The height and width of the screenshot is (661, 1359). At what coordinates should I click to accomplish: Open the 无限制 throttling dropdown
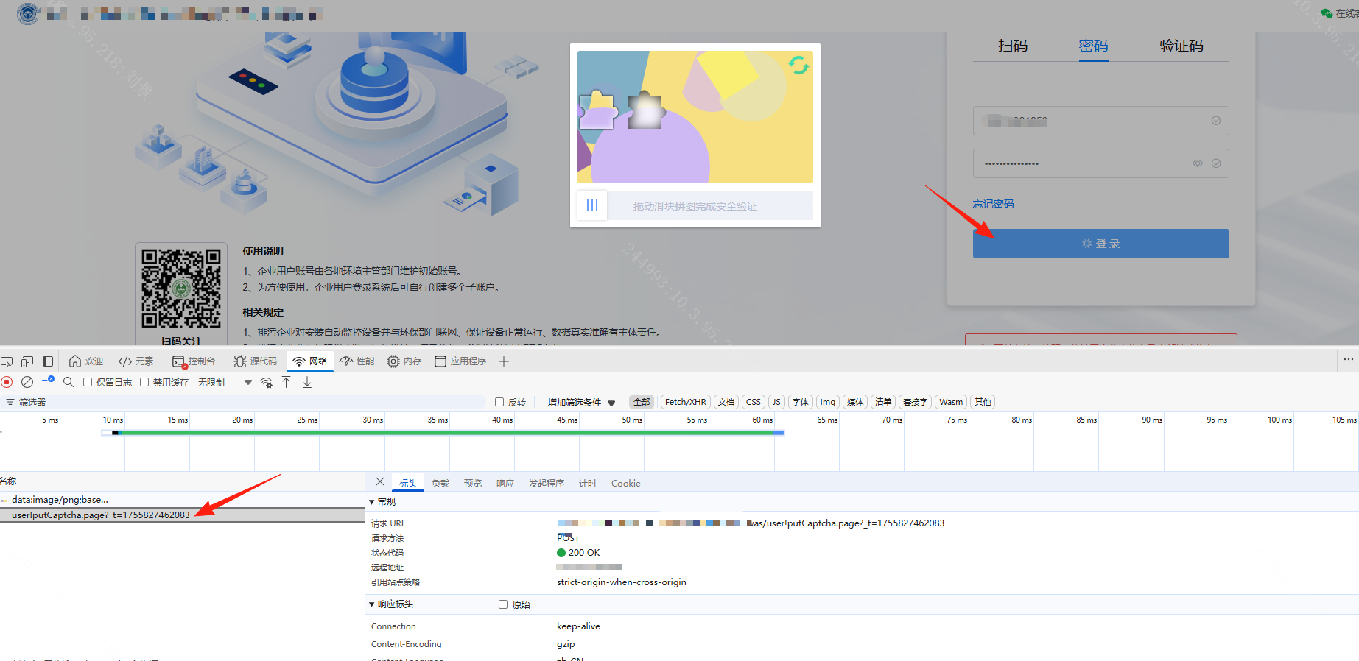[x=225, y=382]
